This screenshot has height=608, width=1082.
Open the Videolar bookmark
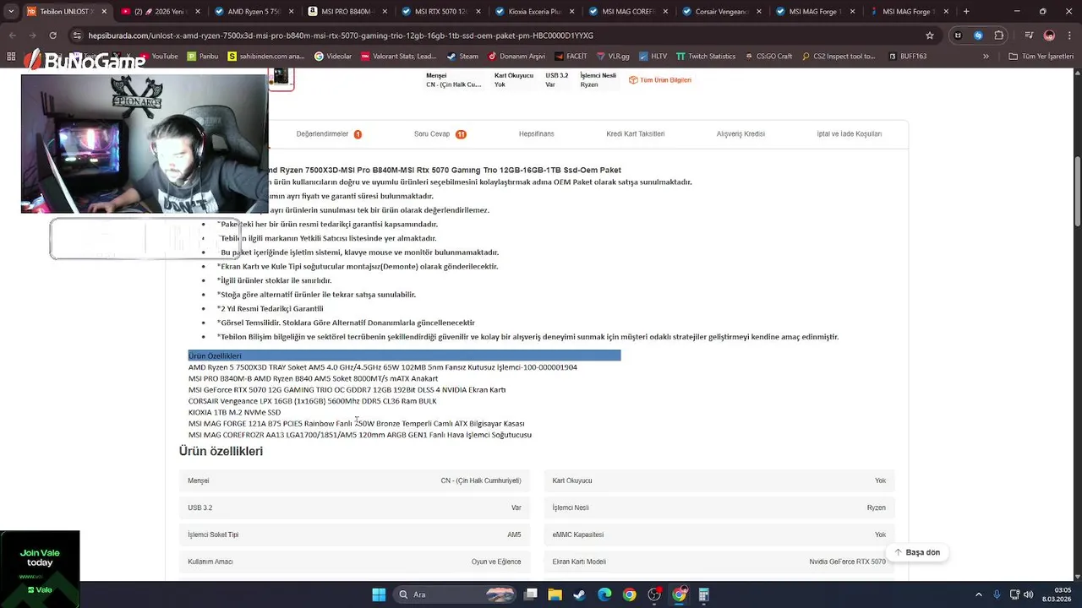tap(333, 57)
